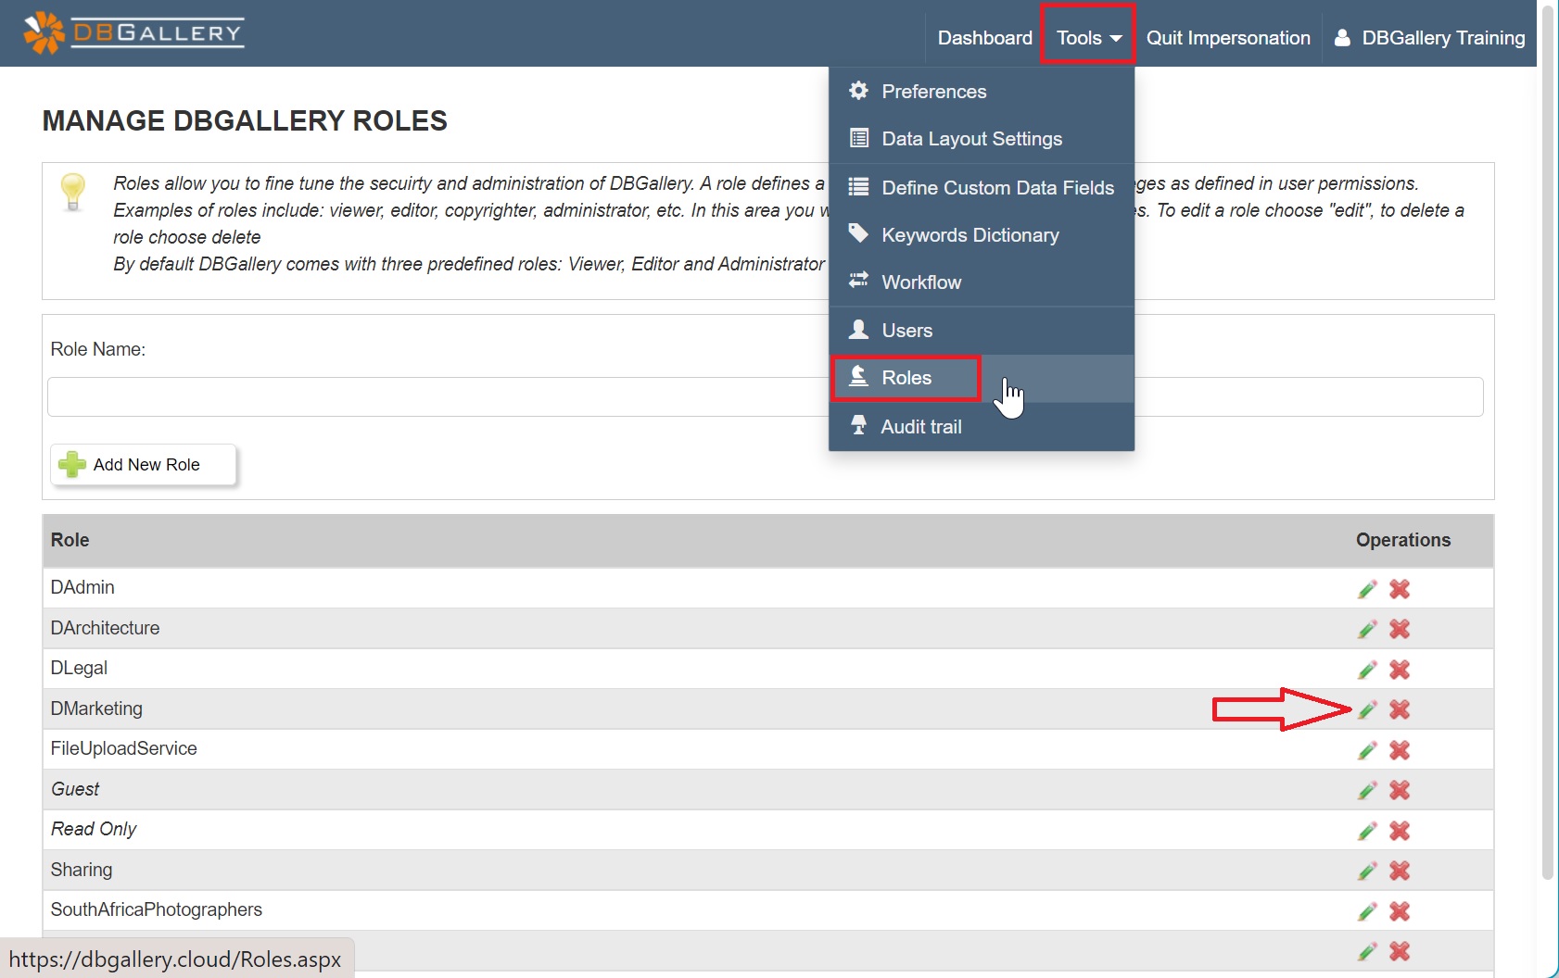This screenshot has height=978, width=1559.
Task: Select the DLegal role name
Action: coord(79,668)
